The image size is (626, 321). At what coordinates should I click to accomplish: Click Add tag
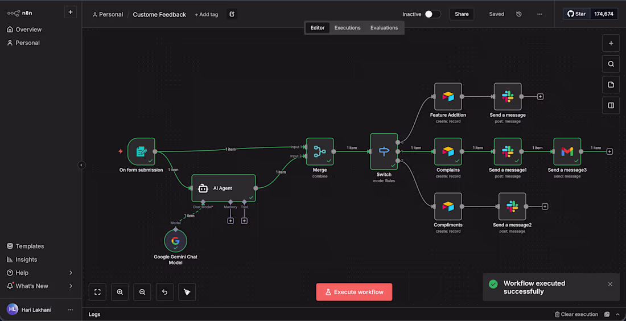tap(207, 14)
